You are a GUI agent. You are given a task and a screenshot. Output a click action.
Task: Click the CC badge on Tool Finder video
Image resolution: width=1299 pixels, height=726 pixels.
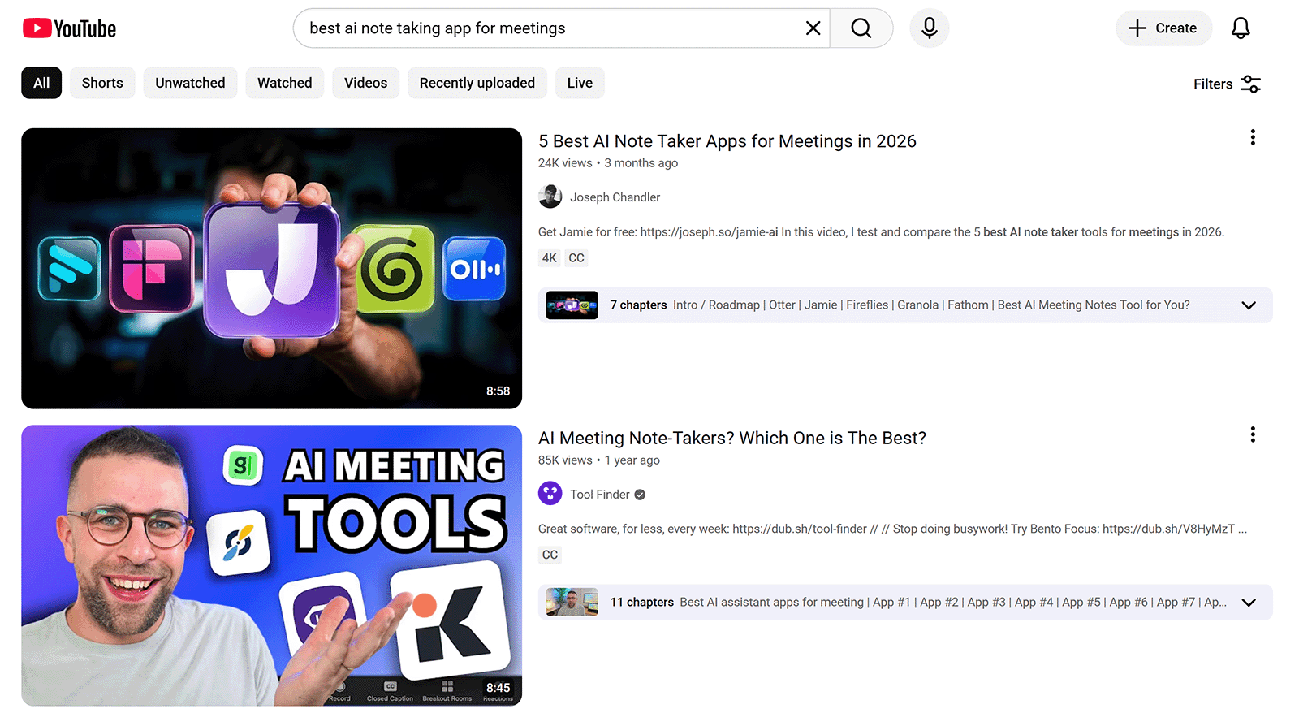[x=550, y=555]
